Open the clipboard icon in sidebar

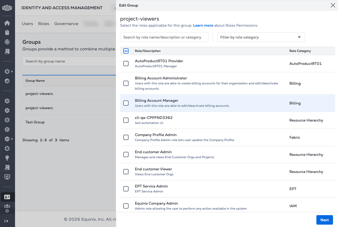(x=7, y=32)
